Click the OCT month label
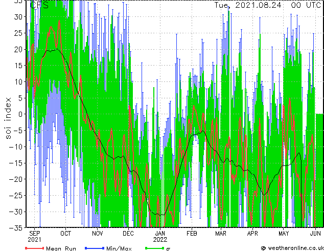Image resolution: width=324 pixels, height=251 pixels. (x=65, y=234)
